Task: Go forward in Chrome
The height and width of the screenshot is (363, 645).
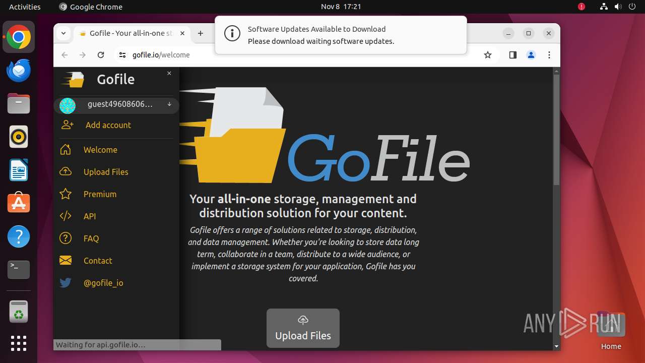Action: tap(83, 55)
